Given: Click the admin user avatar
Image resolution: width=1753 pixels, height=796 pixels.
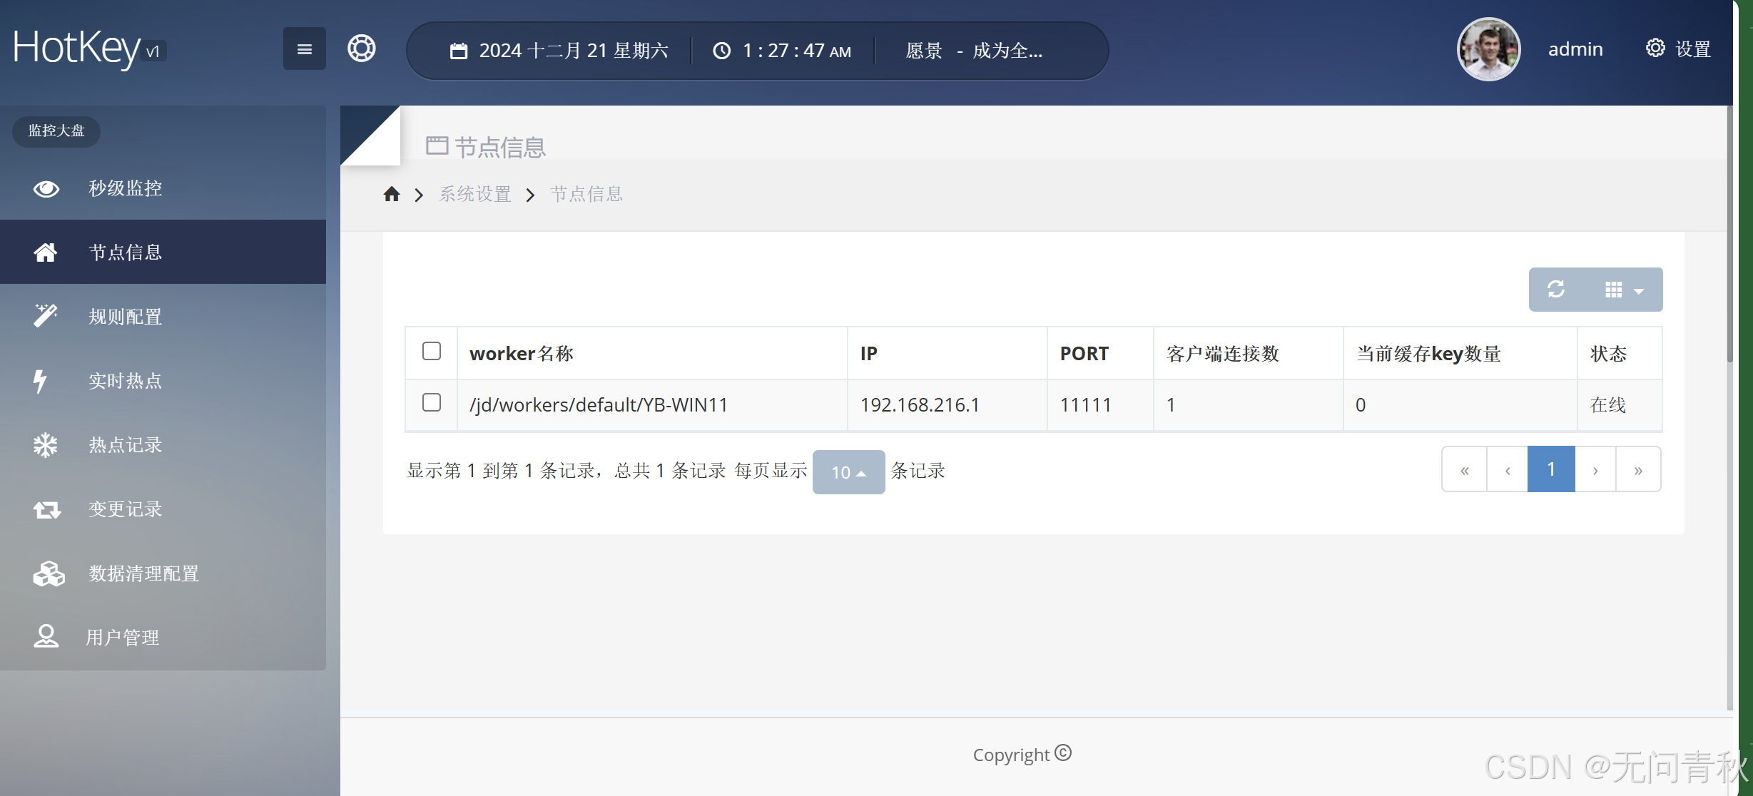Looking at the screenshot, I should tap(1488, 49).
